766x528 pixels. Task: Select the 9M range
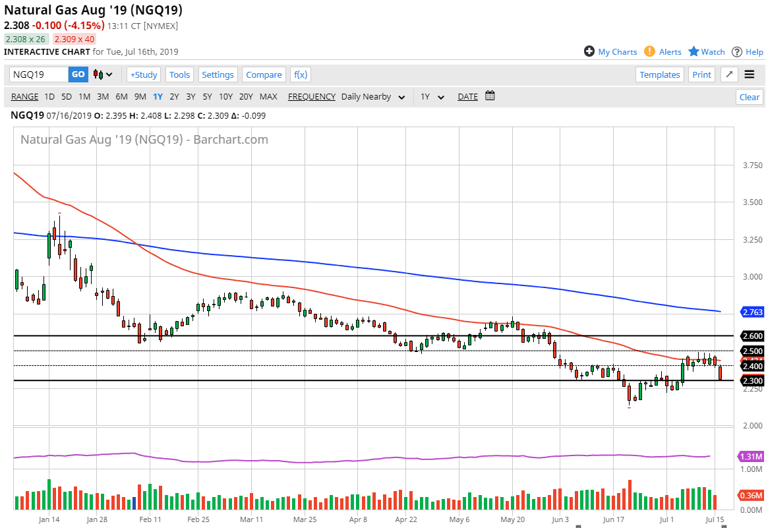pos(140,97)
